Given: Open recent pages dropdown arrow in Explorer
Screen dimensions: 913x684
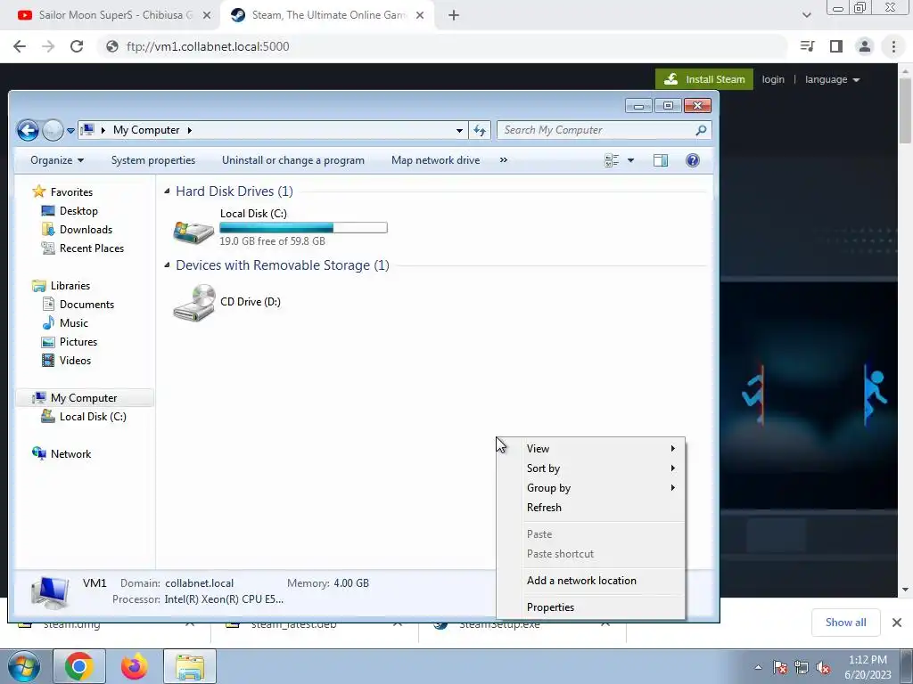Looking at the screenshot, I should coord(70,131).
